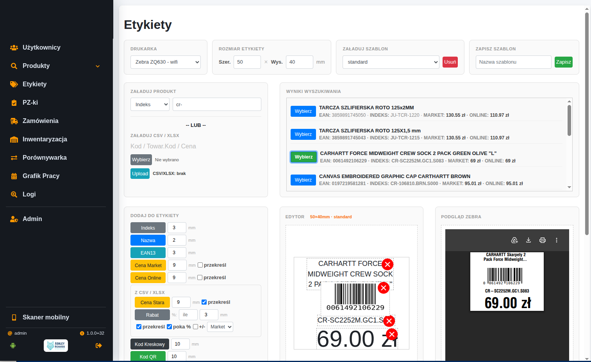Image resolution: width=591 pixels, height=362 pixels.
Task: Delete the loaded template with Usuń
Action: coord(450,62)
